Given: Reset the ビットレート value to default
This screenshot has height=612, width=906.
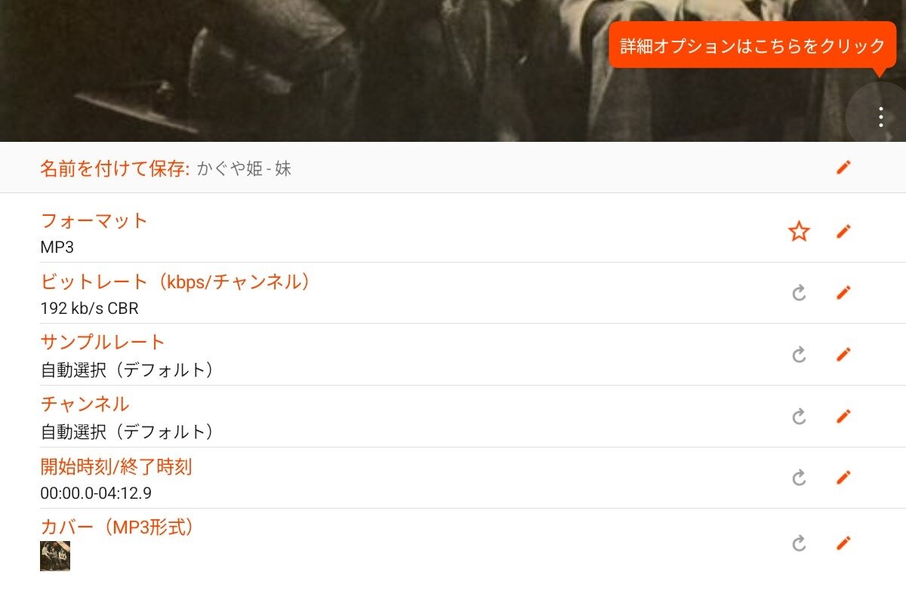Looking at the screenshot, I should [799, 293].
